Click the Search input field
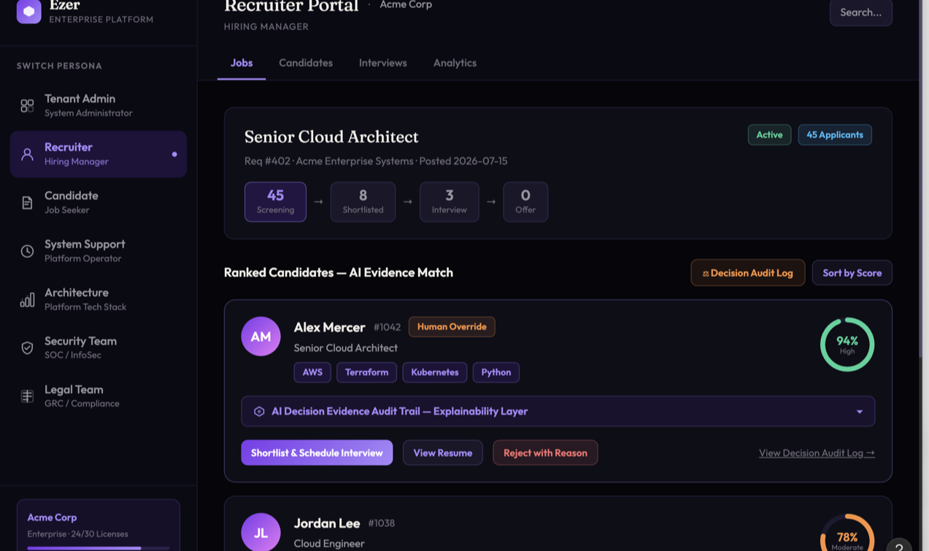The height and width of the screenshot is (551, 929). click(861, 12)
